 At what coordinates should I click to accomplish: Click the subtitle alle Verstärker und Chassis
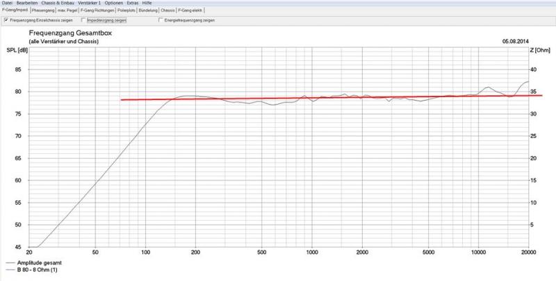(x=64, y=42)
